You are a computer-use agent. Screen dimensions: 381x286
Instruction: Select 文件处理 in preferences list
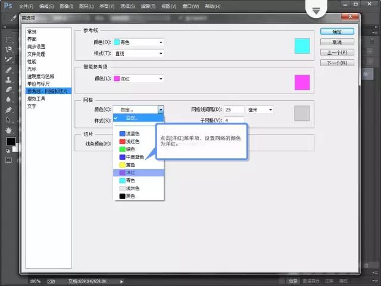tap(49, 54)
